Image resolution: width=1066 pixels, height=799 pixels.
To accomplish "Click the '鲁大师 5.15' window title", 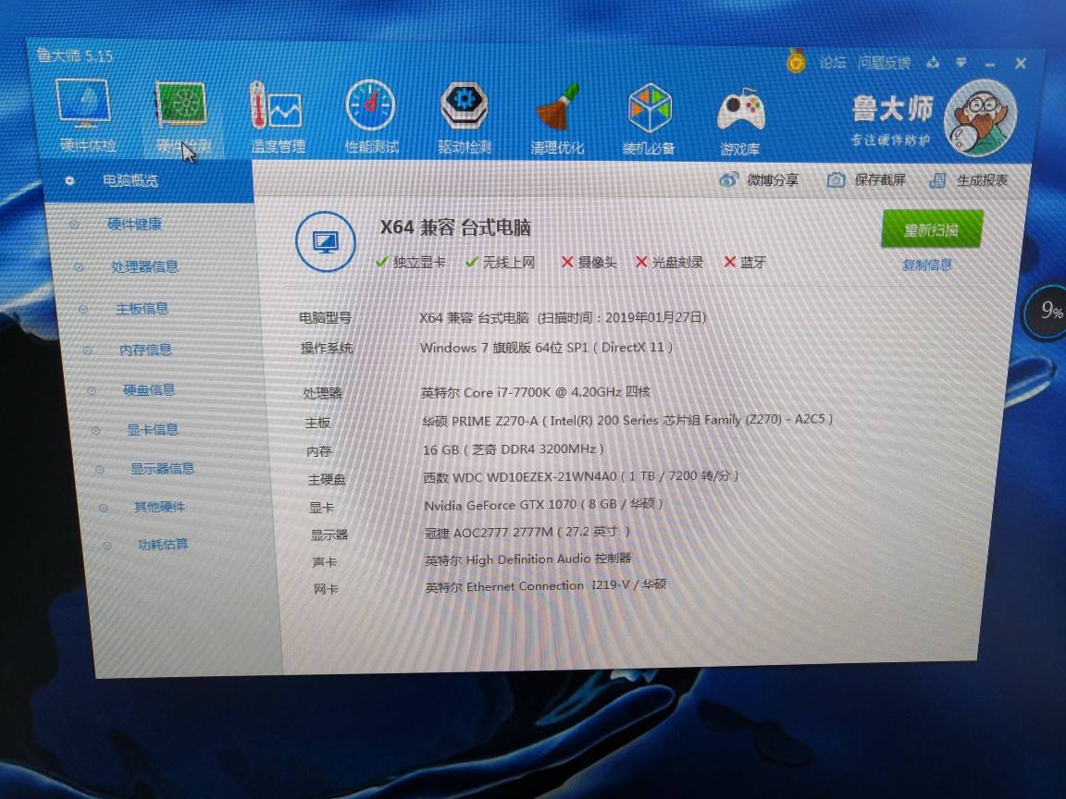I will tap(75, 55).
